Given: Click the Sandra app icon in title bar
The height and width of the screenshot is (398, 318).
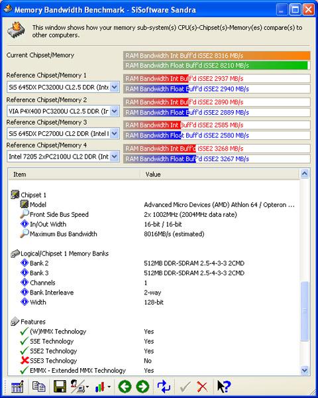Looking at the screenshot, I should click(7, 9).
